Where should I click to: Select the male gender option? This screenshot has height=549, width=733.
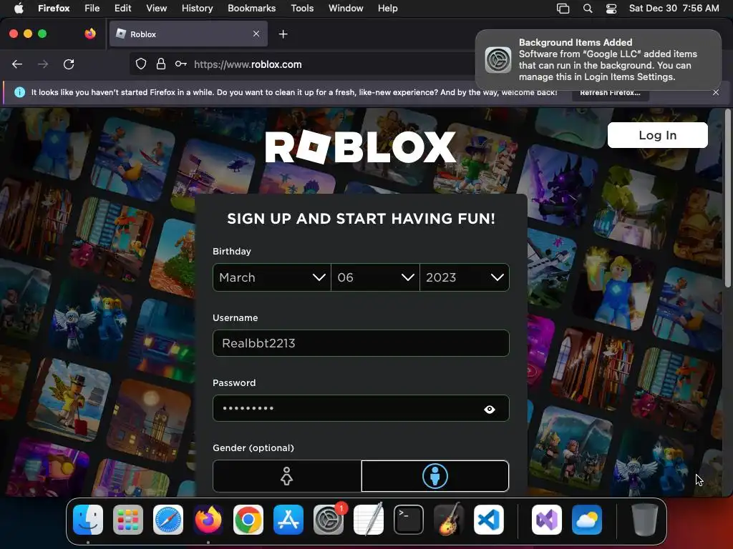tap(435, 476)
